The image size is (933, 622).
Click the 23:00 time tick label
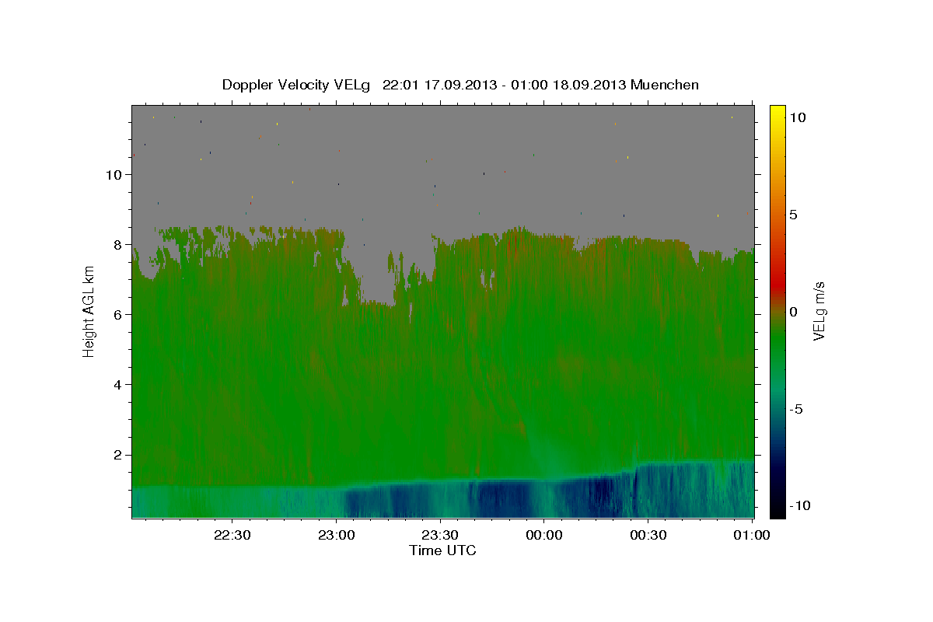coord(335,535)
